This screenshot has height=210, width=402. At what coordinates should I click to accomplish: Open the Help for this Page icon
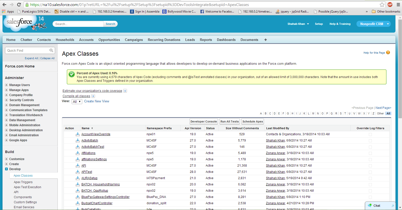point(388,52)
